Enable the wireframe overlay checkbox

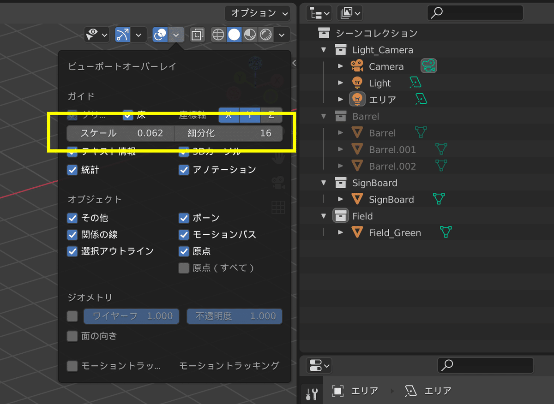click(x=72, y=316)
